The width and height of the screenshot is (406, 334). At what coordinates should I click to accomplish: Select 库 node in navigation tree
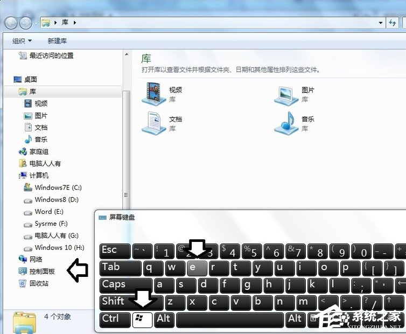63,92
